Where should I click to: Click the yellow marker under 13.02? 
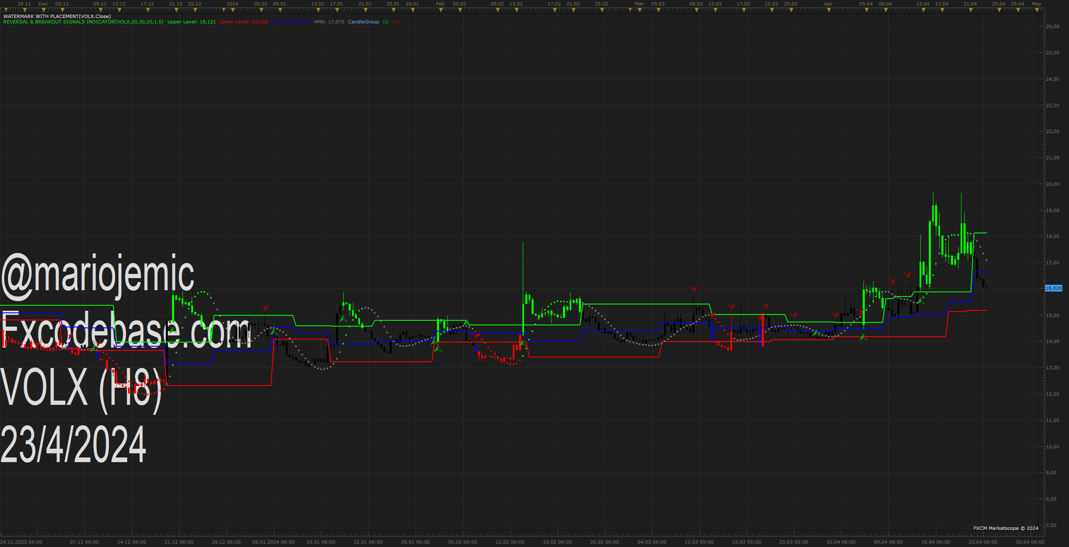(517, 10)
